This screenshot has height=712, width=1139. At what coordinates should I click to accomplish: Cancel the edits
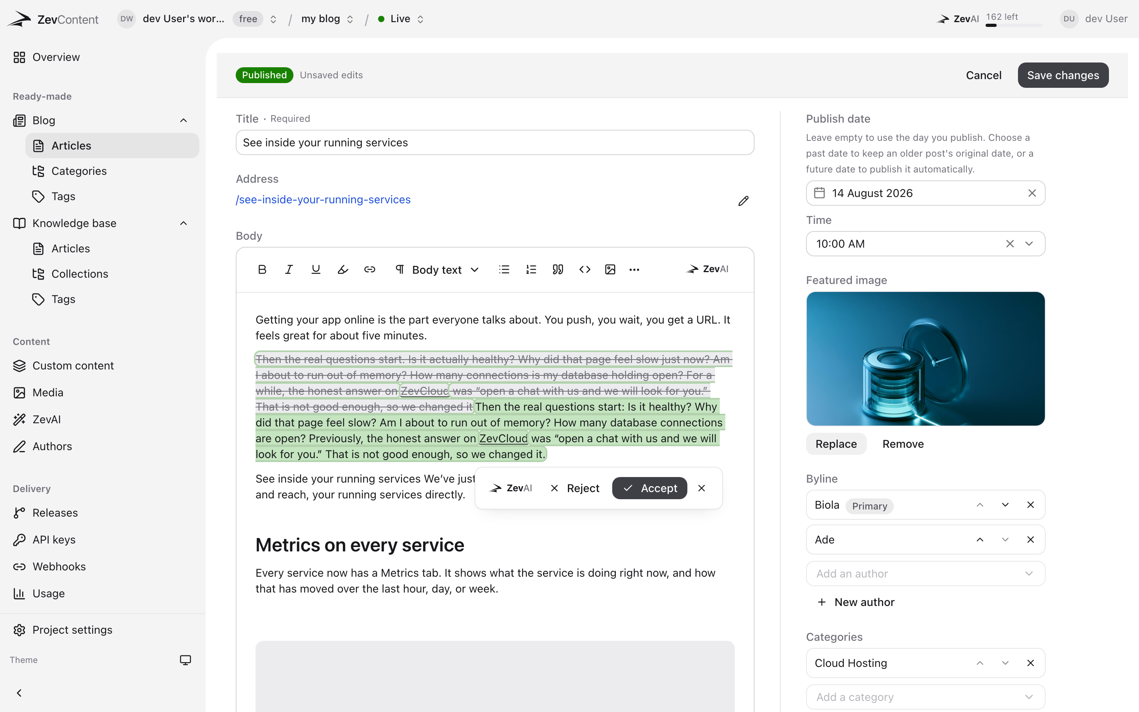(x=983, y=75)
